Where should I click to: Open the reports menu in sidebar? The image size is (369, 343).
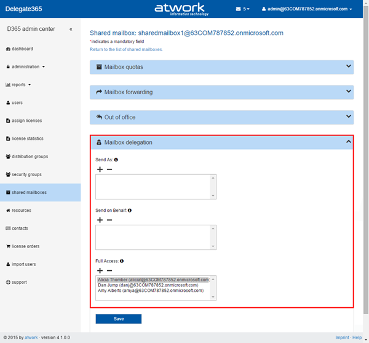pyautogui.click(x=18, y=84)
